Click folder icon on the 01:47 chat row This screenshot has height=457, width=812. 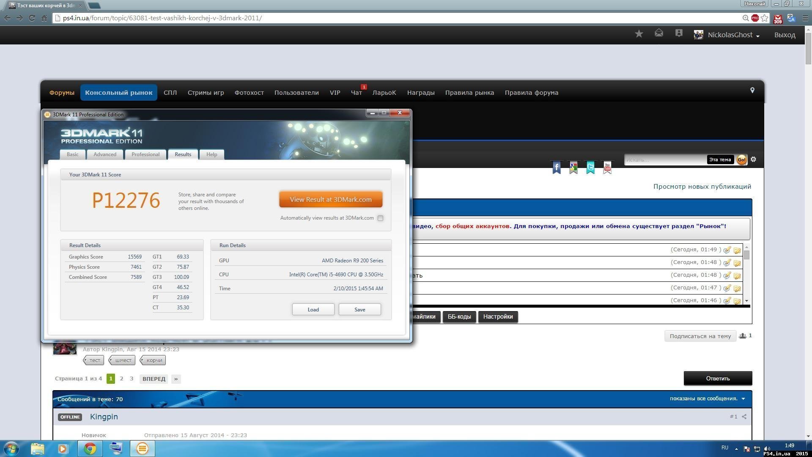(x=737, y=289)
